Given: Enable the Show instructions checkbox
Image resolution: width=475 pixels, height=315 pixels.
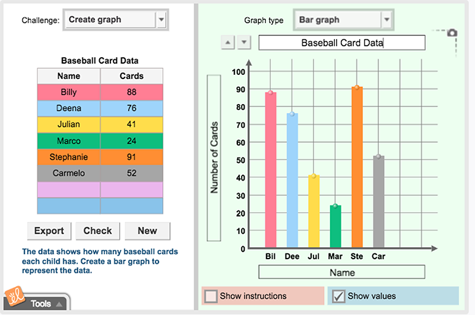Looking at the screenshot, I should (x=210, y=296).
